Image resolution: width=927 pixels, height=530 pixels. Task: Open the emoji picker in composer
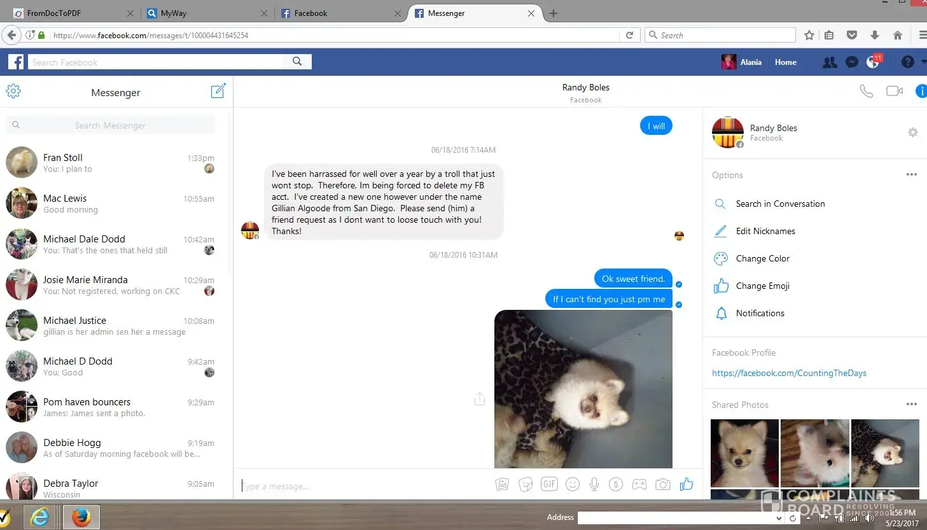pyautogui.click(x=573, y=485)
